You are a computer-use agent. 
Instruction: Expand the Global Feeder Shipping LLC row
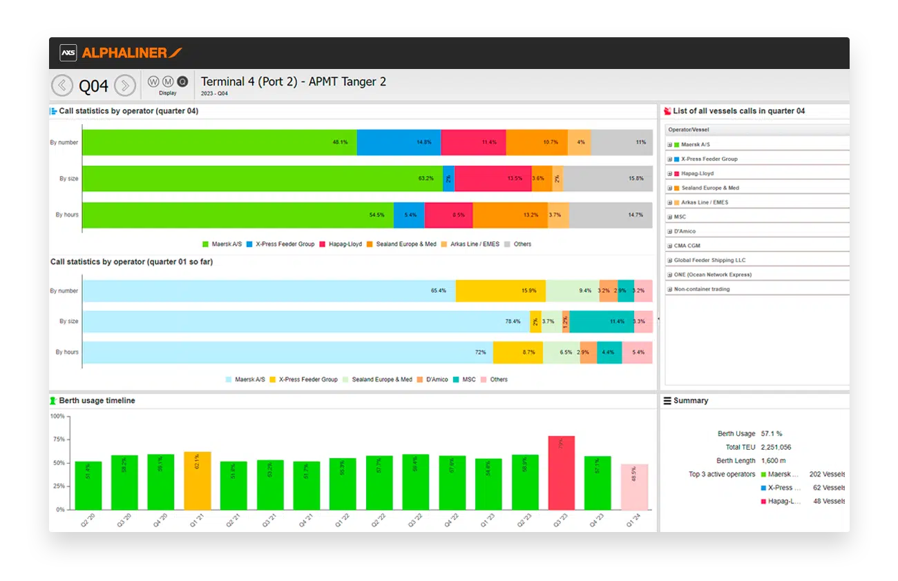pyautogui.click(x=669, y=261)
